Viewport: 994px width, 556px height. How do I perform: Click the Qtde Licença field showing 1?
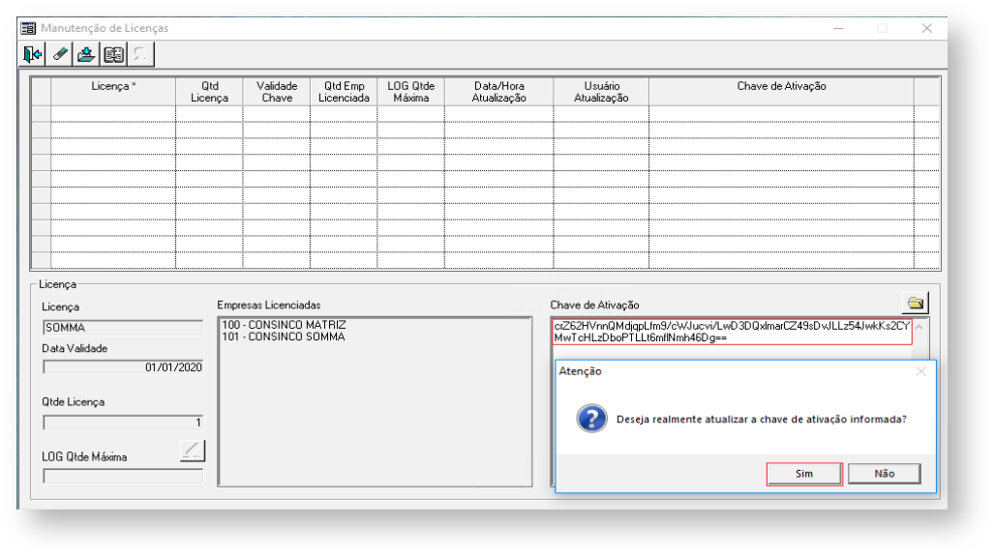pos(123,423)
